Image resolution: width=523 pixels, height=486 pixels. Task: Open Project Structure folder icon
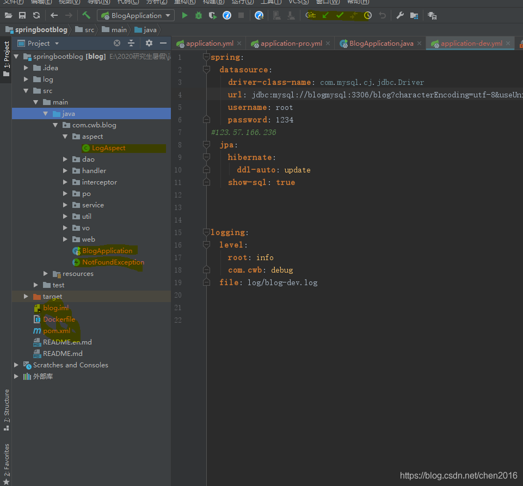point(414,15)
